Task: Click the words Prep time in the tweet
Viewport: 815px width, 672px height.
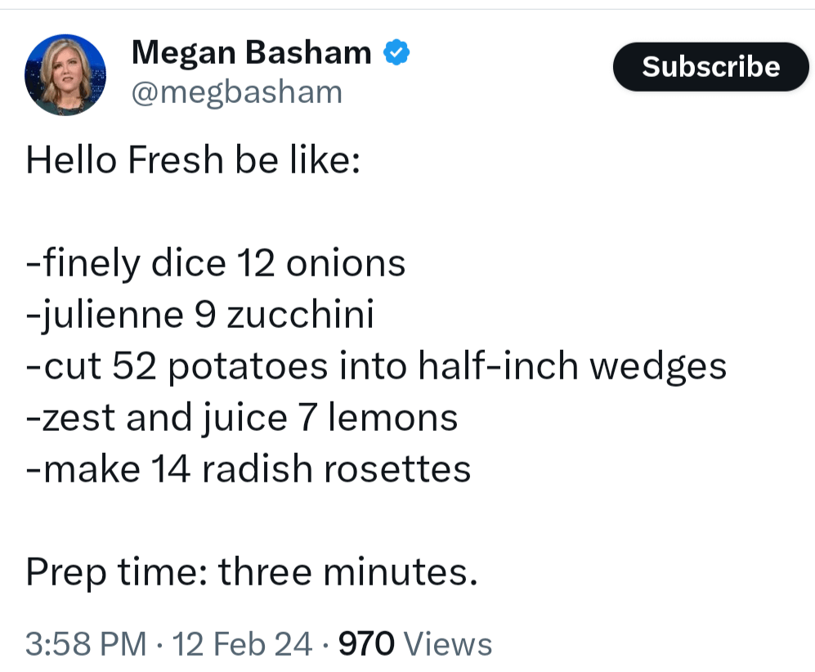Action: pos(112,572)
